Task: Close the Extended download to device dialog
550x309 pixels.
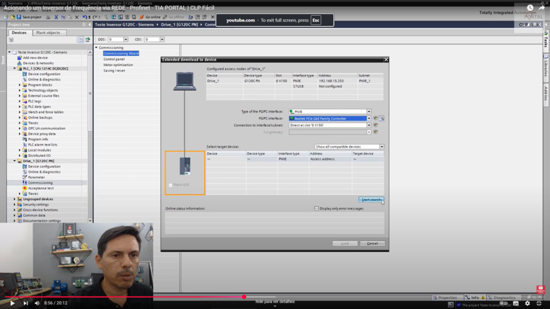Action: coord(386,60)
